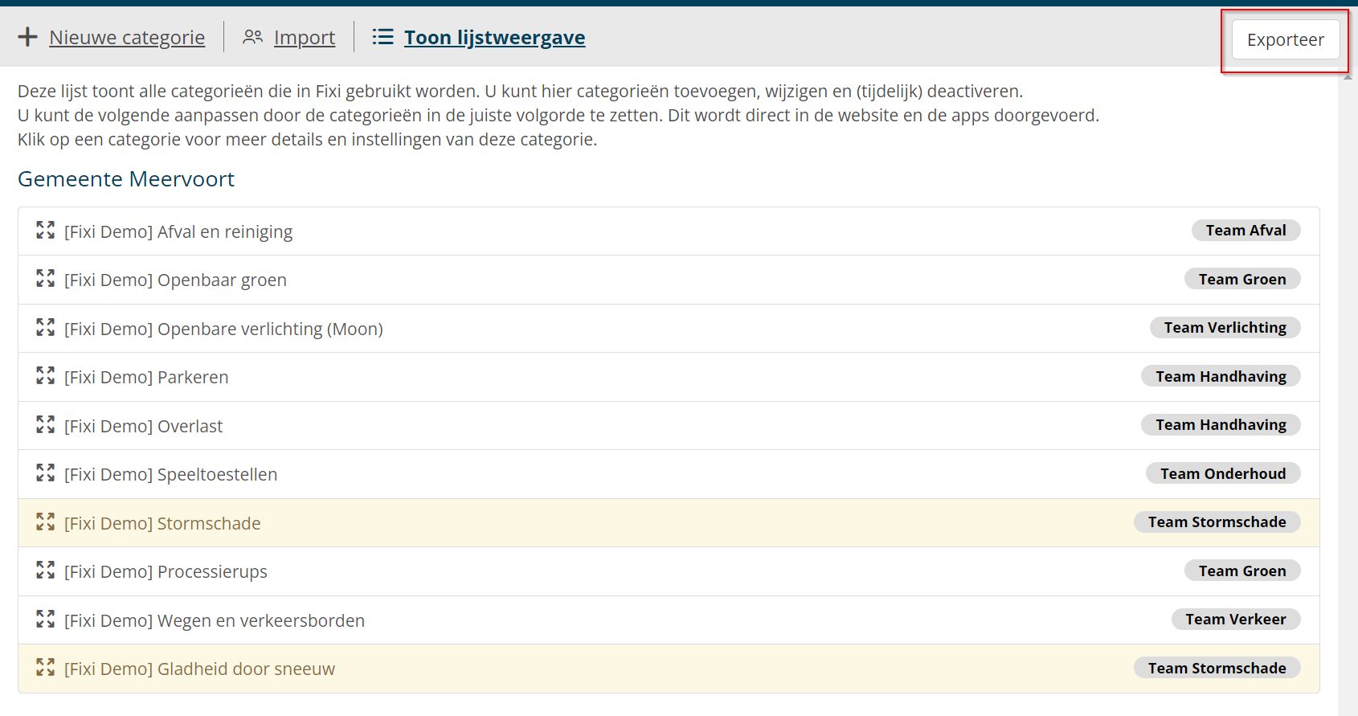Click move handle icon of Overlast row
Screen dimensions: 1358x716
pyautogui.click(x=46, y=425)
